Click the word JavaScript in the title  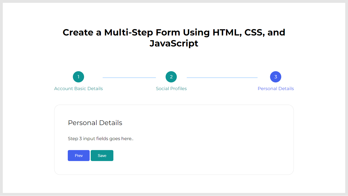click(x=174, y=43)
